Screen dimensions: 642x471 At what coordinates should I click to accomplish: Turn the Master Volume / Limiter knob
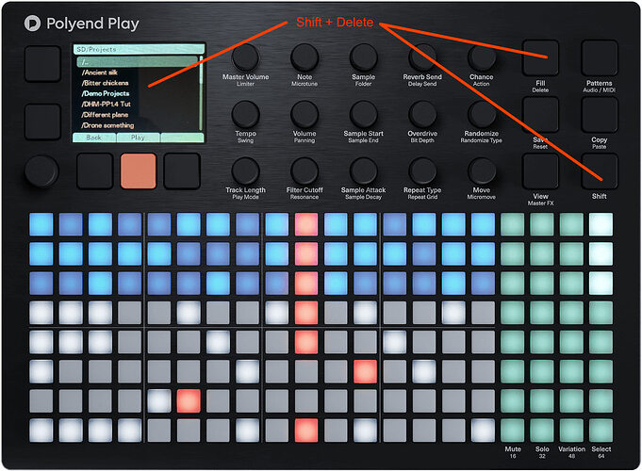(x=246, y=57)
